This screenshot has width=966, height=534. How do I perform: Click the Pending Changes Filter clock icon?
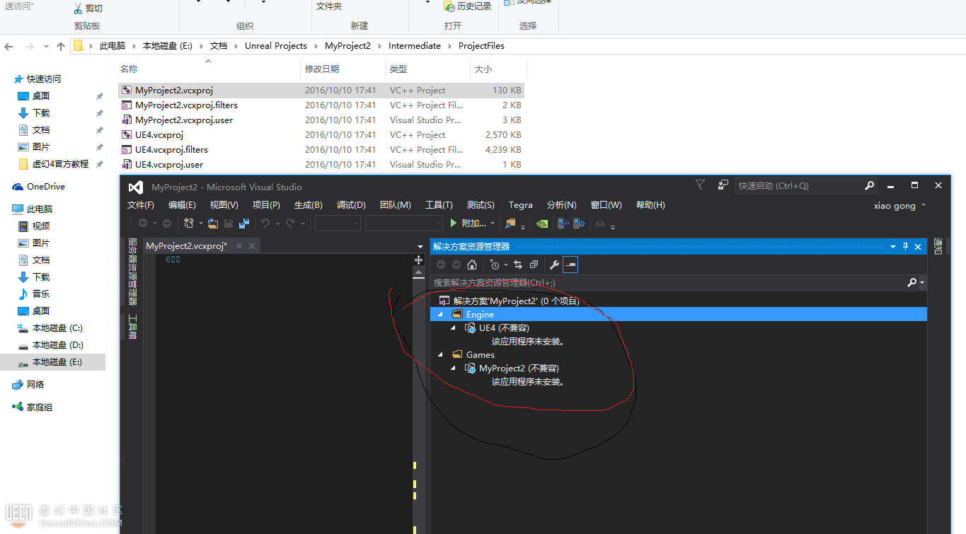[x=495, y=265]
